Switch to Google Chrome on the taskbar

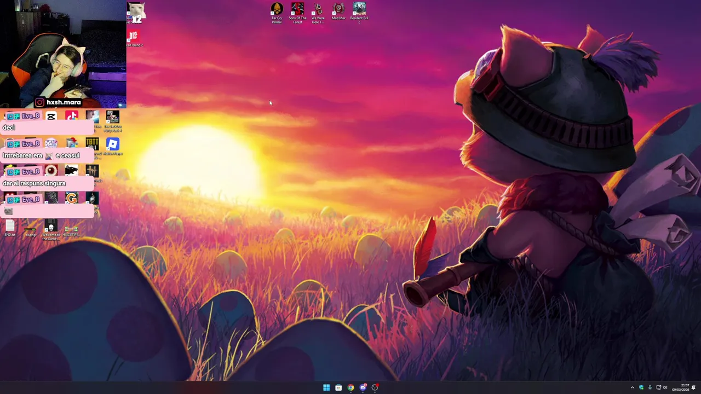[350, 387]
